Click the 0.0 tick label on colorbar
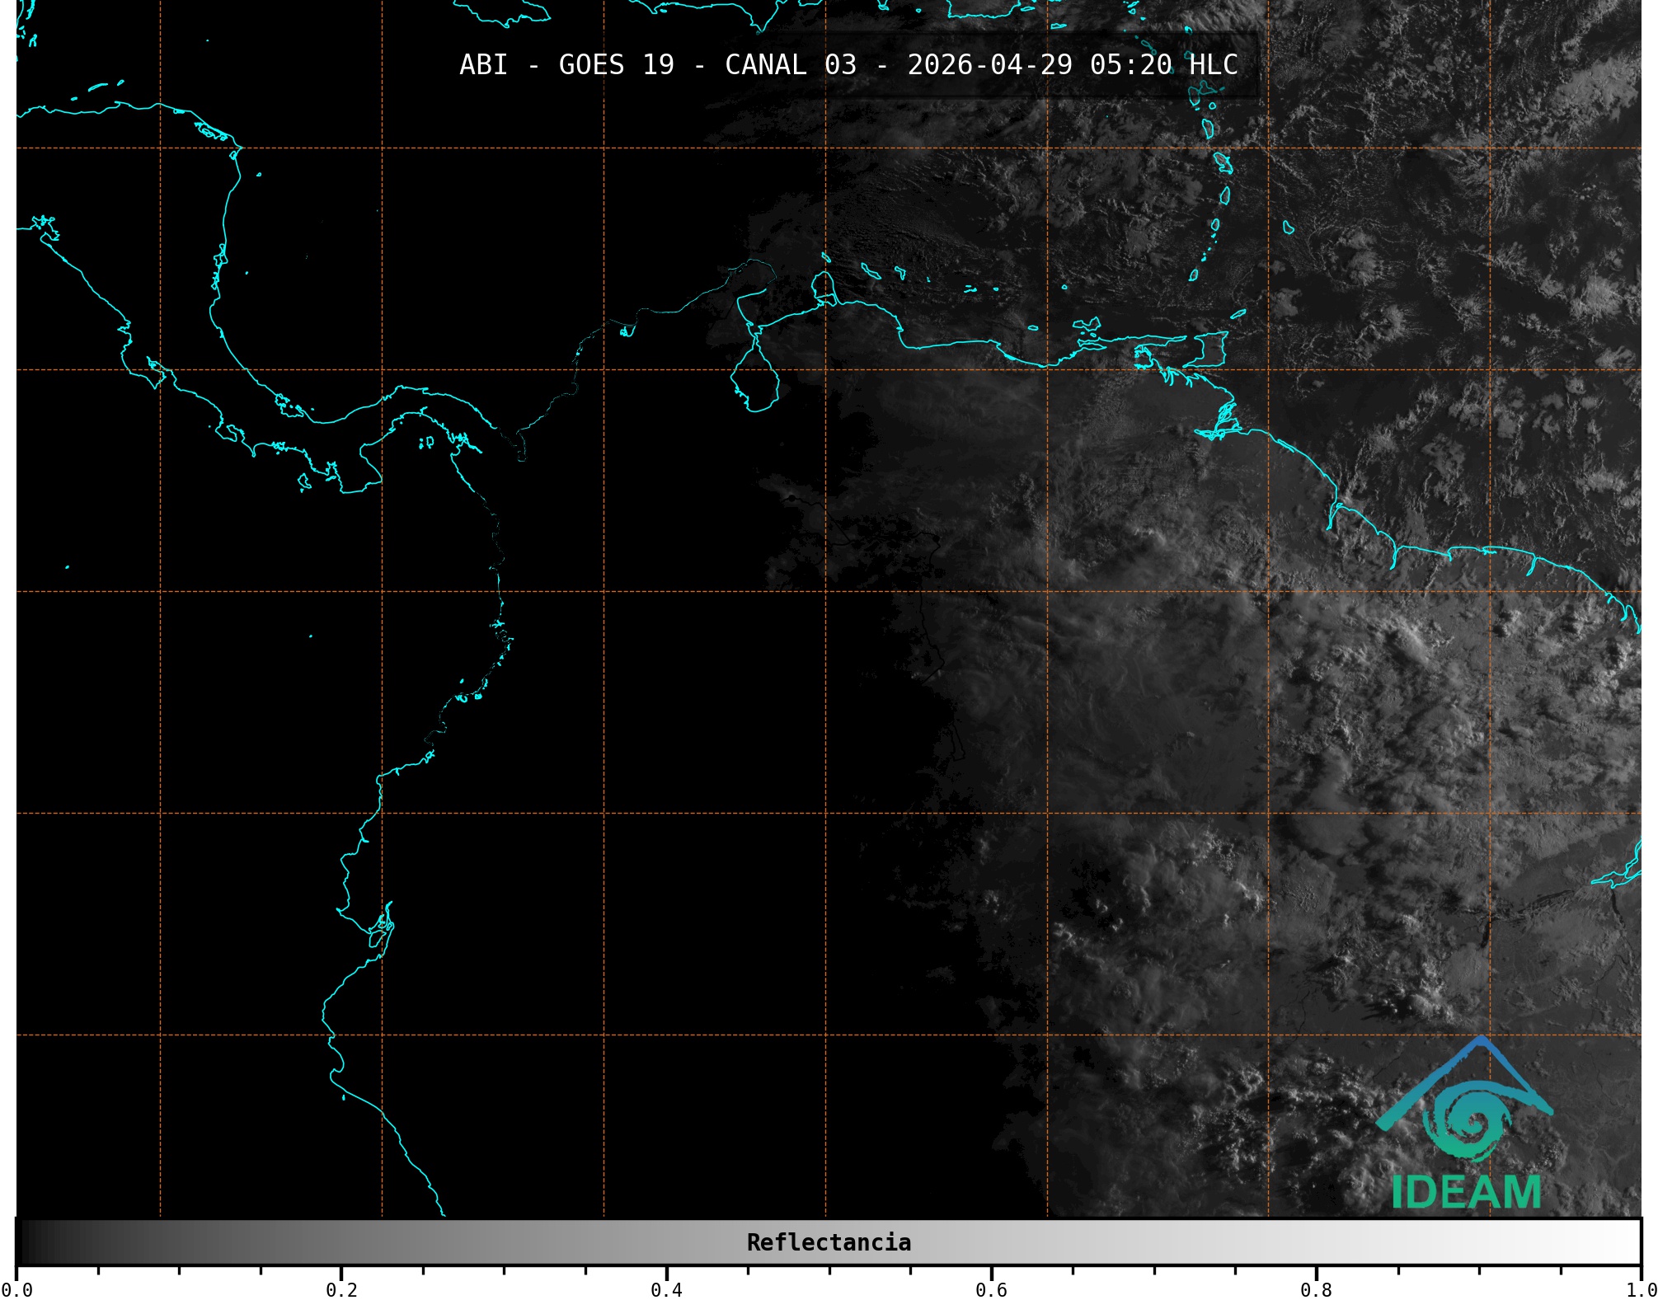1658x1300 pixels. 16,1290
